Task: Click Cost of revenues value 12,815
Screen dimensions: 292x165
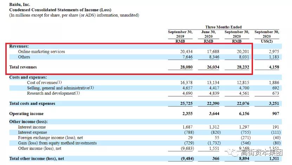Action: point(243,83)
